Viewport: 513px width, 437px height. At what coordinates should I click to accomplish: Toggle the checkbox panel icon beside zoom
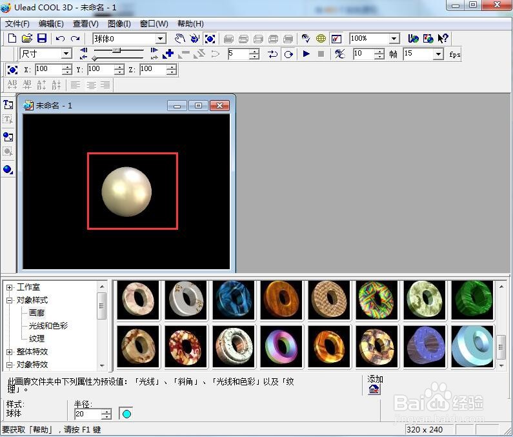pyautogui.click(x=336, y=39)
